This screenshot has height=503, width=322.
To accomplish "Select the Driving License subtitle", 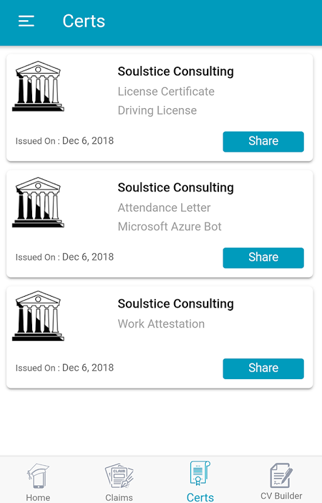I will pyautogui.click(x=157, y=111).
